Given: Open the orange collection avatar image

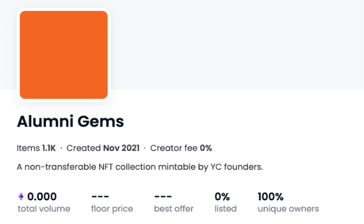Looking at the screenshot, I should click(64, 55).
